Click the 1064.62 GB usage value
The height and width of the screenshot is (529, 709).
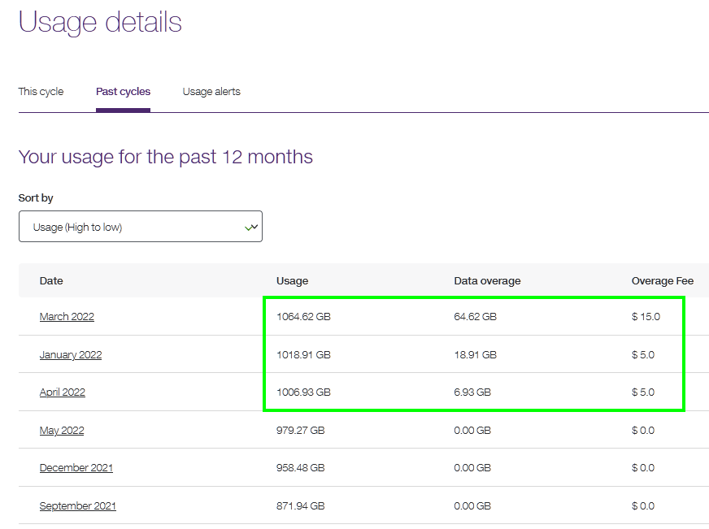[303, 317]
